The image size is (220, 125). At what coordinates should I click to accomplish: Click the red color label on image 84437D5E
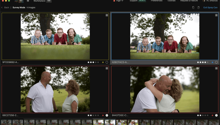point(213,115)
